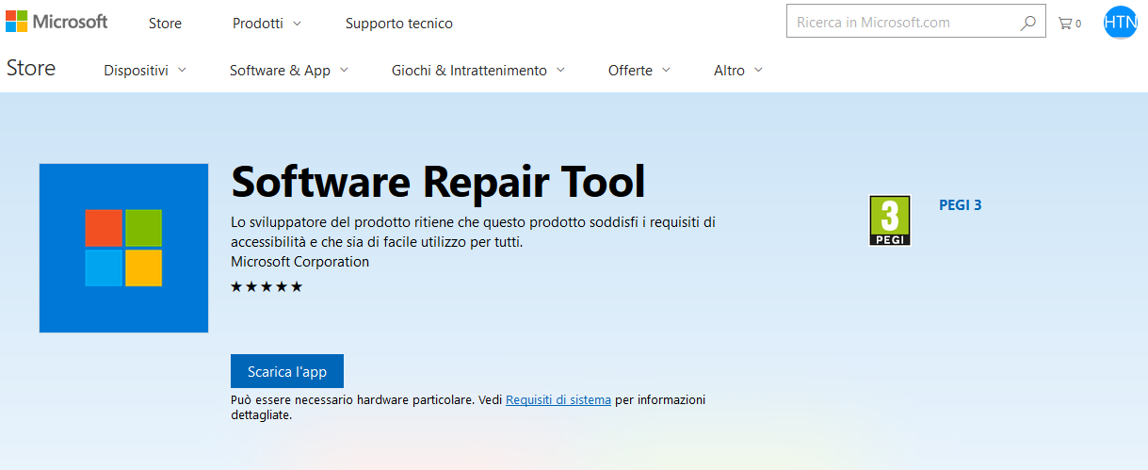
Task: Open the Requisiti di sistema link
Action: pos(558,399)
